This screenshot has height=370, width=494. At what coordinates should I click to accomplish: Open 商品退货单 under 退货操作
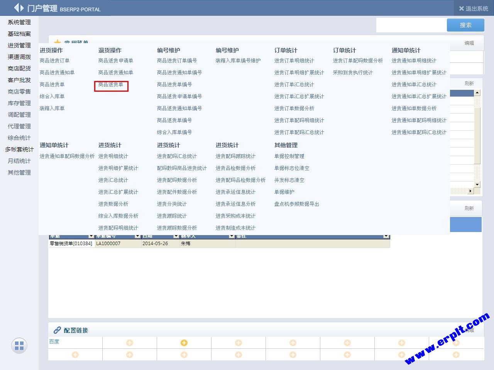(x=111, y=84)
